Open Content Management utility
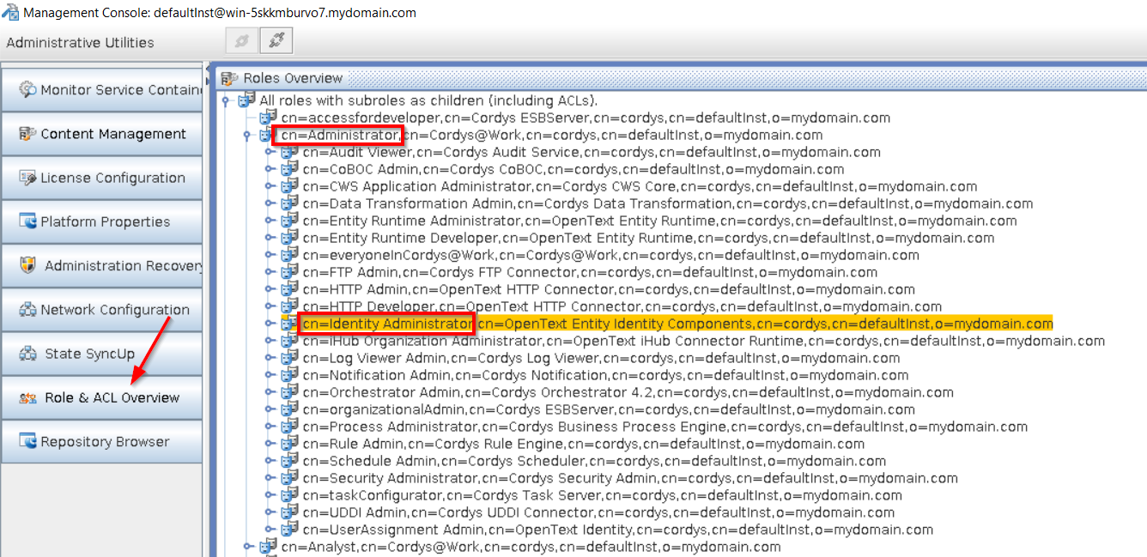Viewport: 1147px width, 557px height. [x=101, y=134]
